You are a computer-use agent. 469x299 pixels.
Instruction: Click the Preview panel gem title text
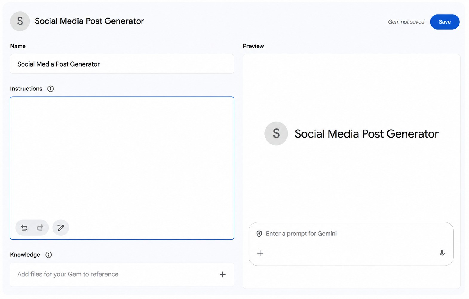[367, 134]
